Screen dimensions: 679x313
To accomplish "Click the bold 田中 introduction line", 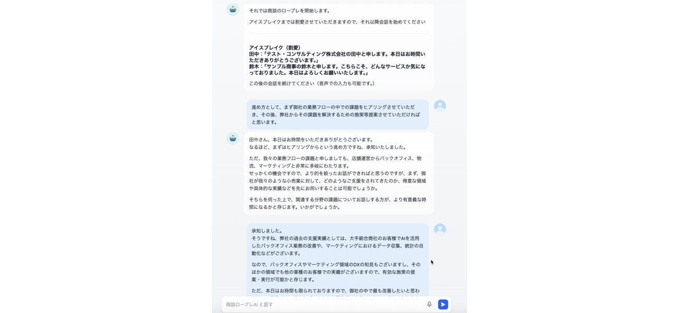I will pos(337,57).
